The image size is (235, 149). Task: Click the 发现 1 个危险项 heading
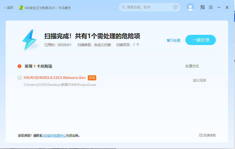pyautogui.click(x=38, y=66)
